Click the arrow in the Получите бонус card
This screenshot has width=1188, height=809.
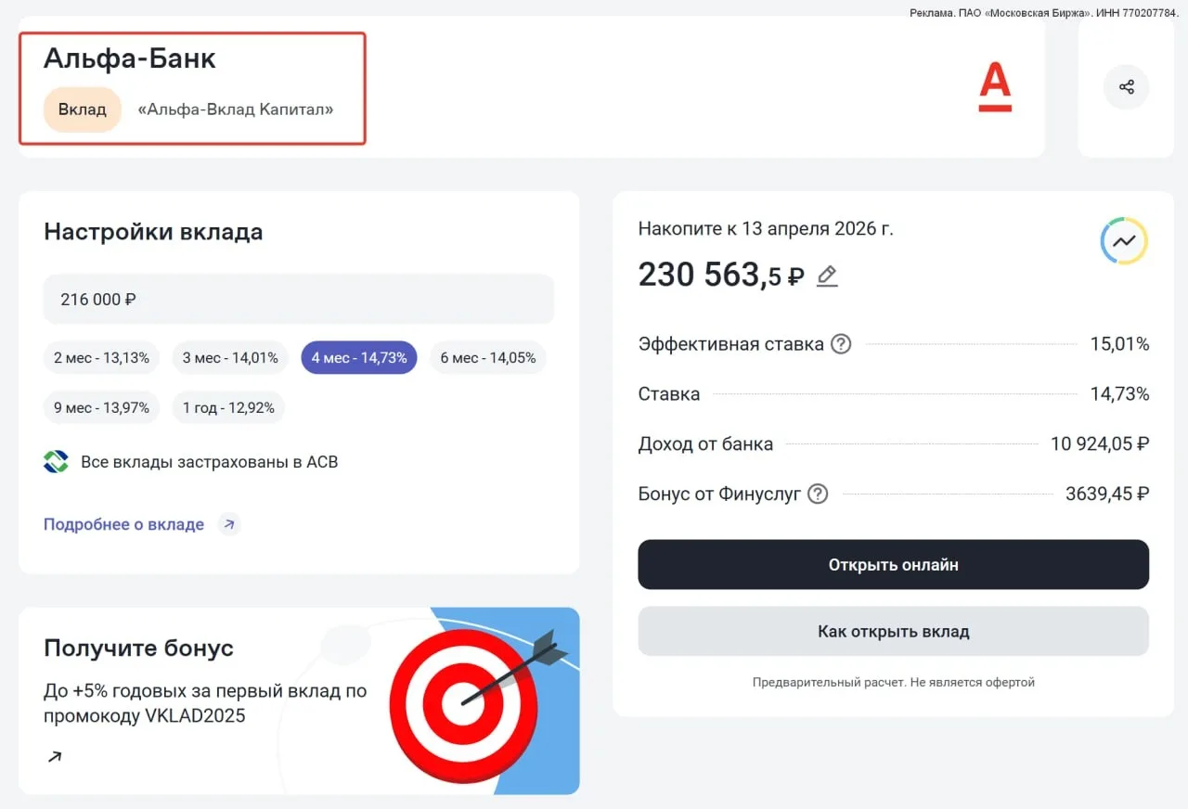point(55,757)
